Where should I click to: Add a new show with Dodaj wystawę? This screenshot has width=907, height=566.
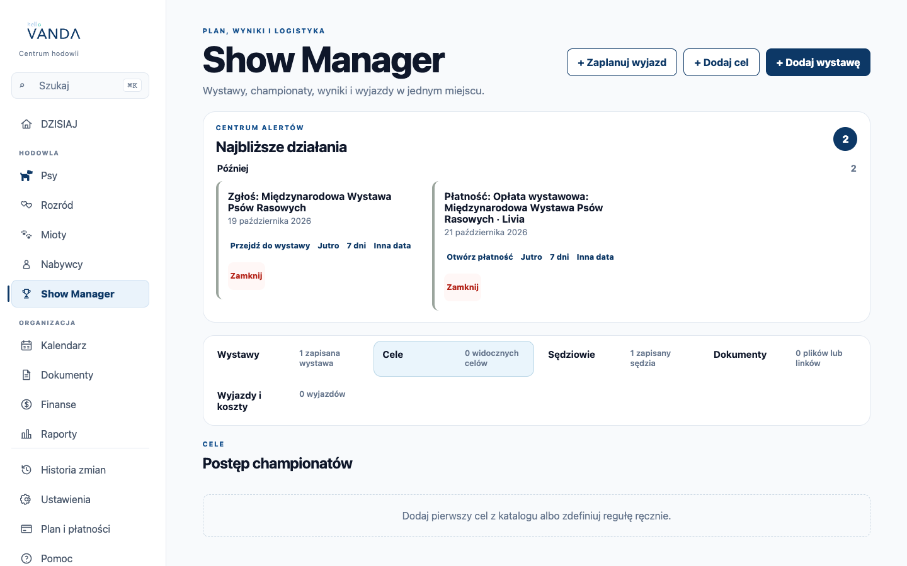coord(818,62)
